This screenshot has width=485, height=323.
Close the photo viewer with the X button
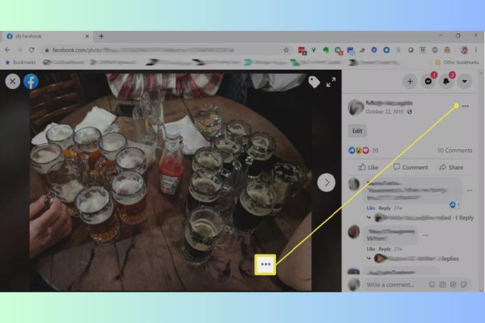click(x=13, y=81)
